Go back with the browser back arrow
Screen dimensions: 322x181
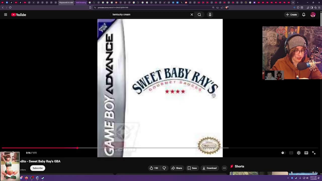[x=3, y=8]
